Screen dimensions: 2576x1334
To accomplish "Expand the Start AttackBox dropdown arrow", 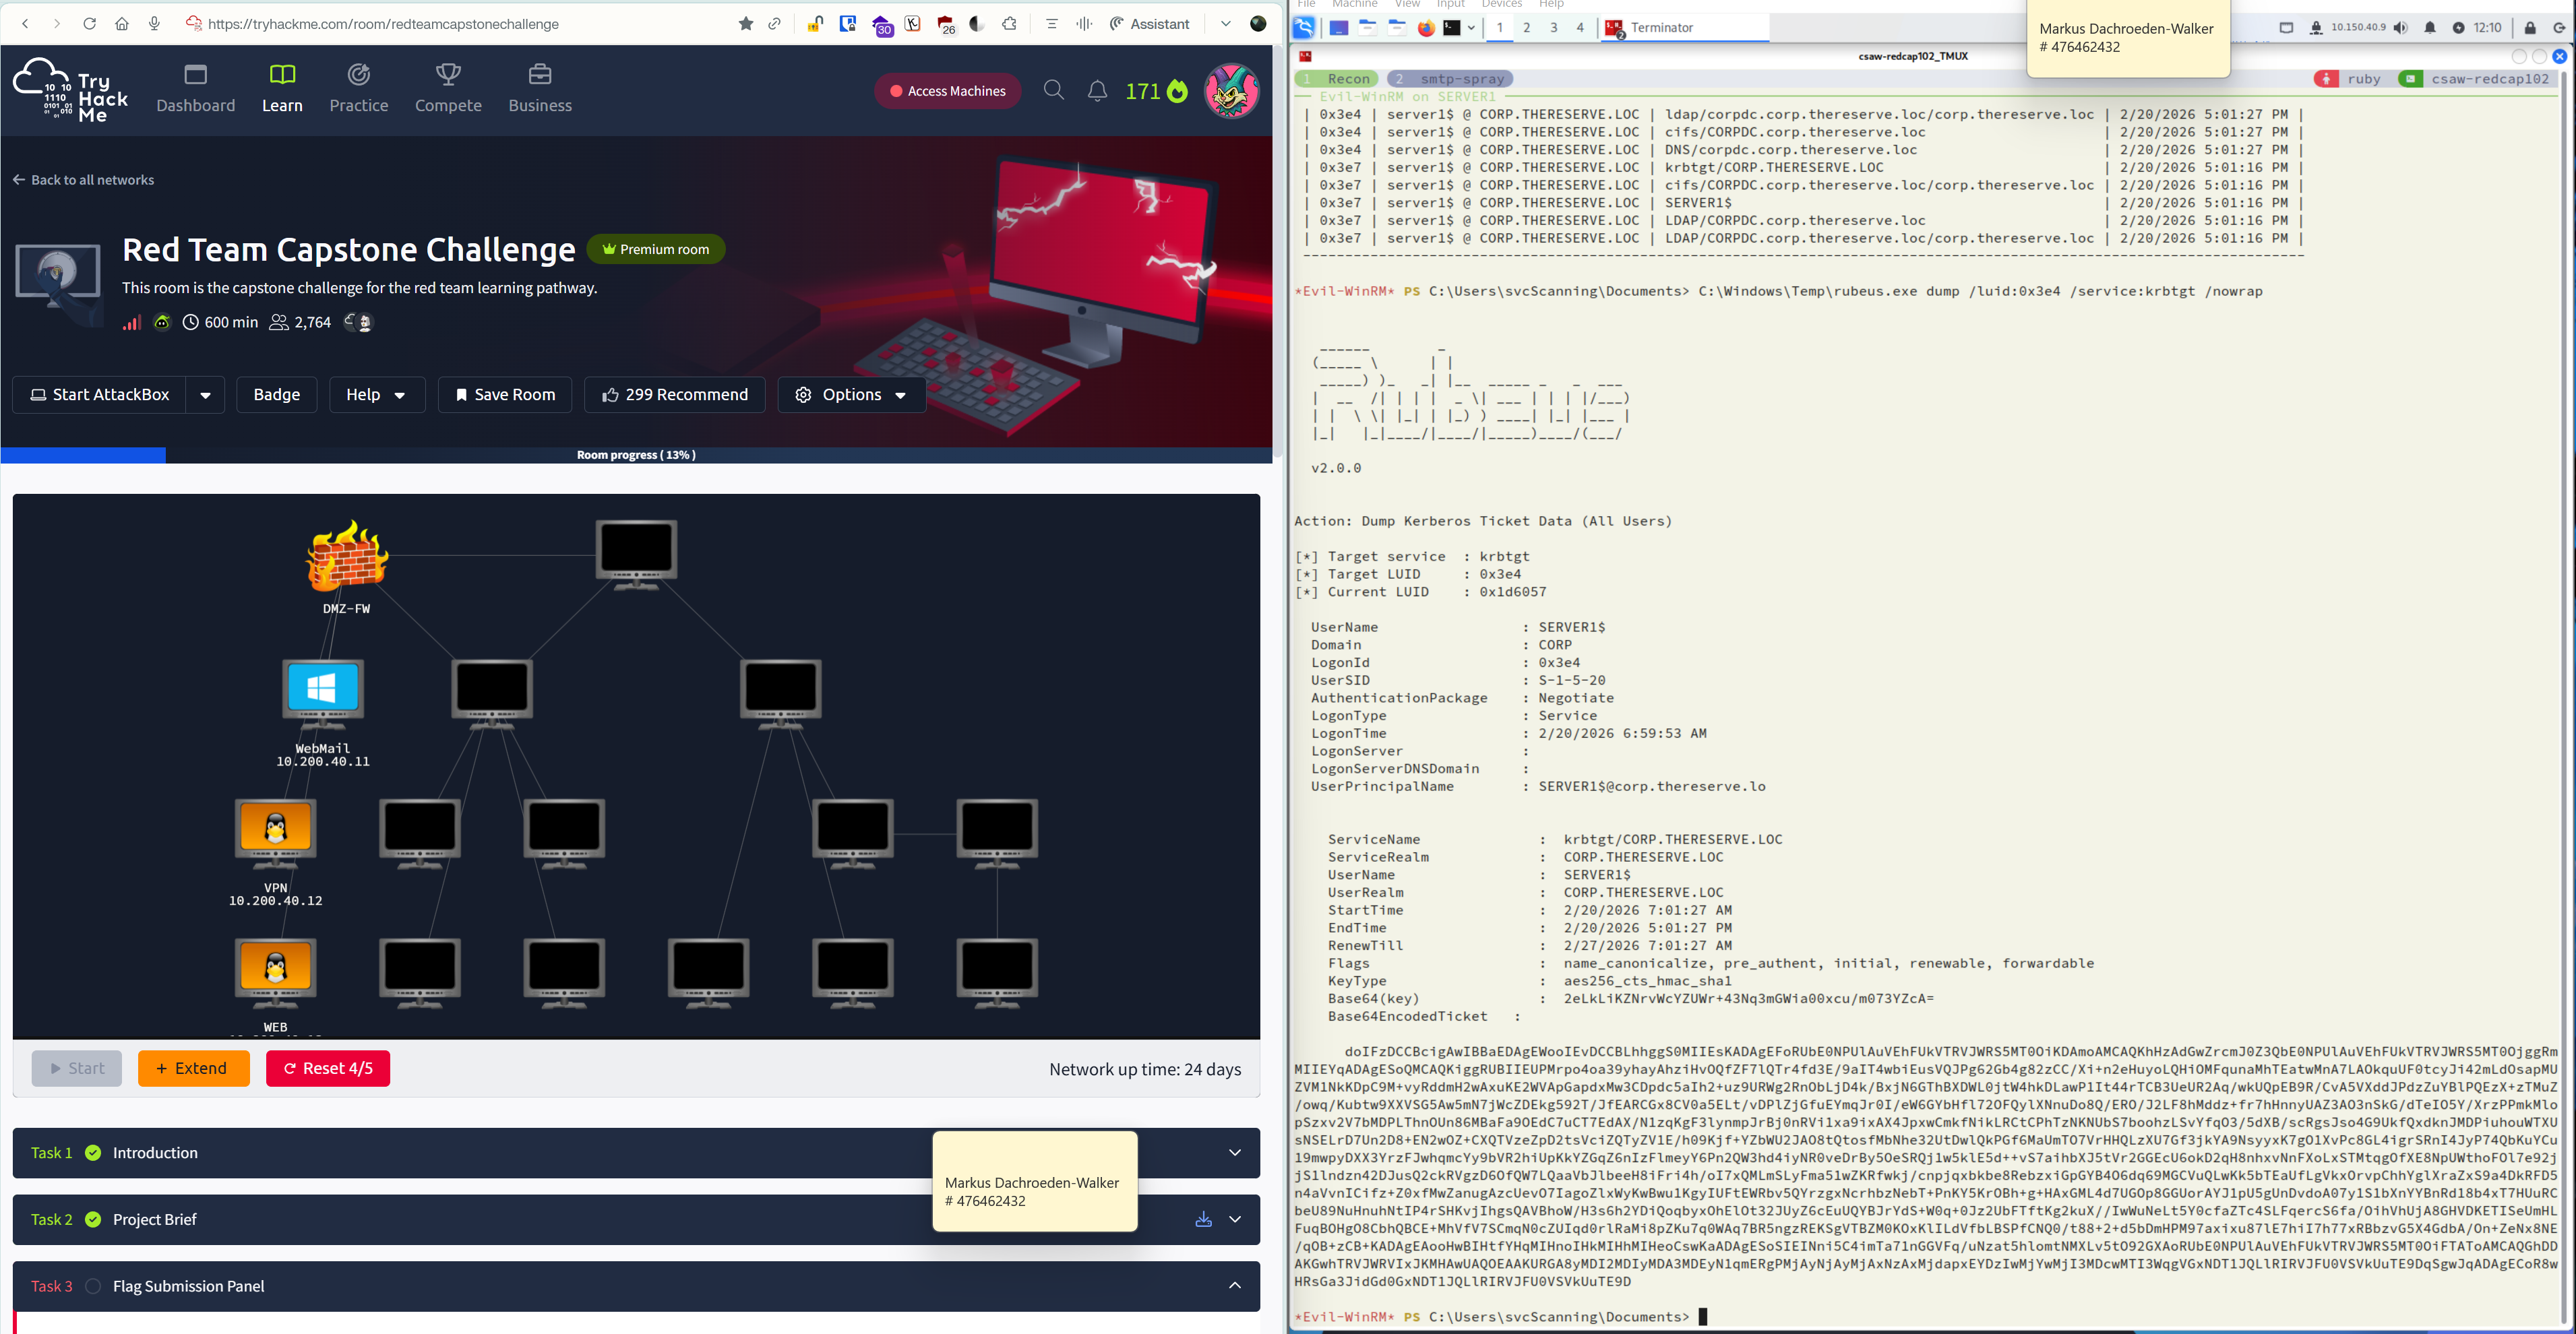I will click(205, 395).
